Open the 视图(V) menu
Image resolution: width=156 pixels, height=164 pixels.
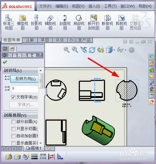coord(78,6)
